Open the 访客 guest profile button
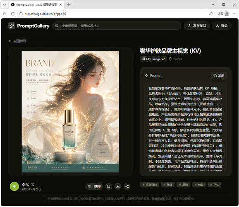 coord(223,14)
